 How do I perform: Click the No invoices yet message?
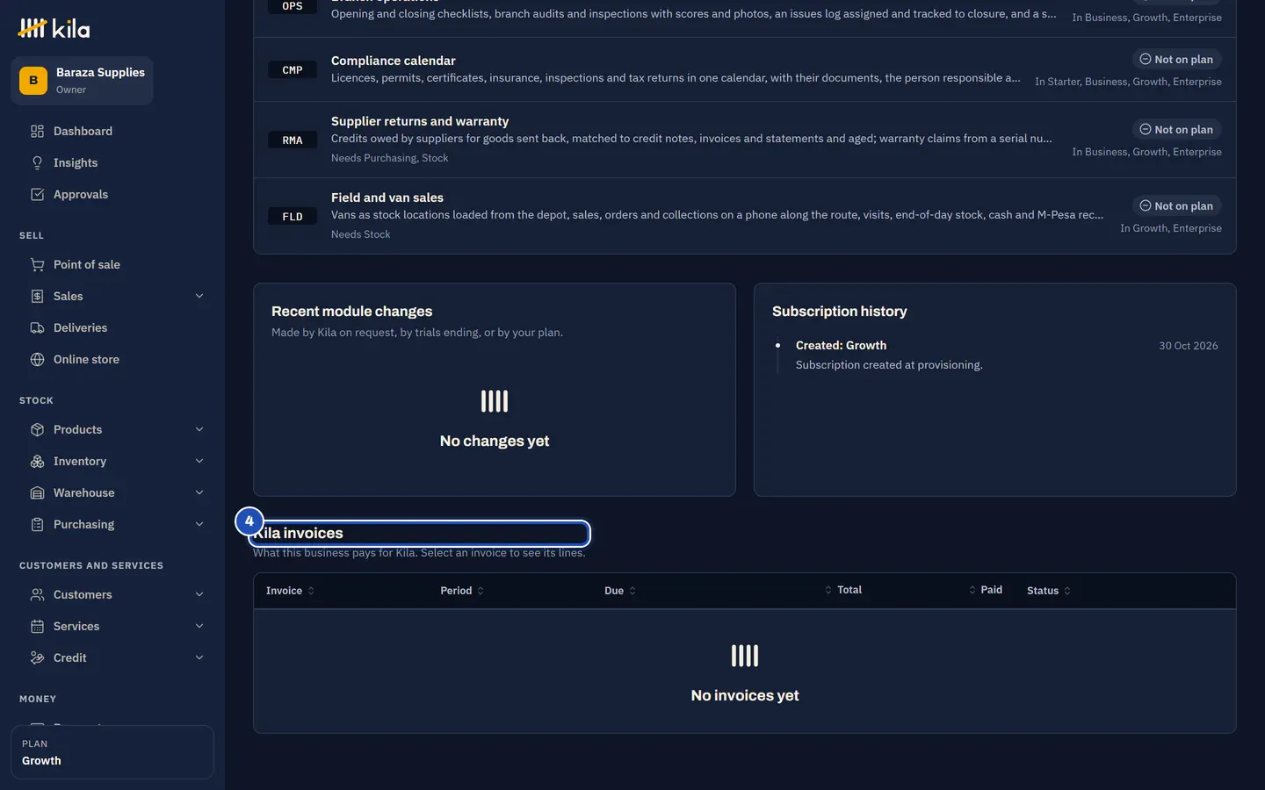(745, 696)
